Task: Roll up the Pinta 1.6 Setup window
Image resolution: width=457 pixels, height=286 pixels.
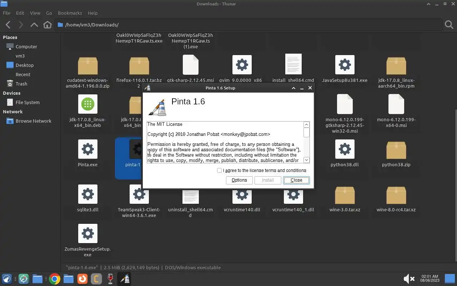Action: [293, 88]
